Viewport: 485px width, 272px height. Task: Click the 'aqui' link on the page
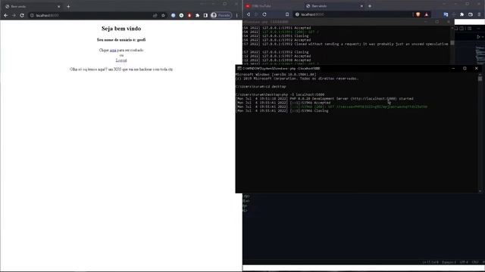113,51
